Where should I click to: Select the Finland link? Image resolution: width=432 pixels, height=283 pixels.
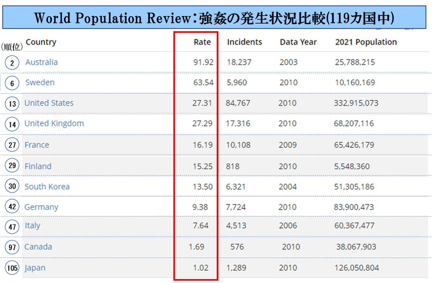(x=38, y=166)
